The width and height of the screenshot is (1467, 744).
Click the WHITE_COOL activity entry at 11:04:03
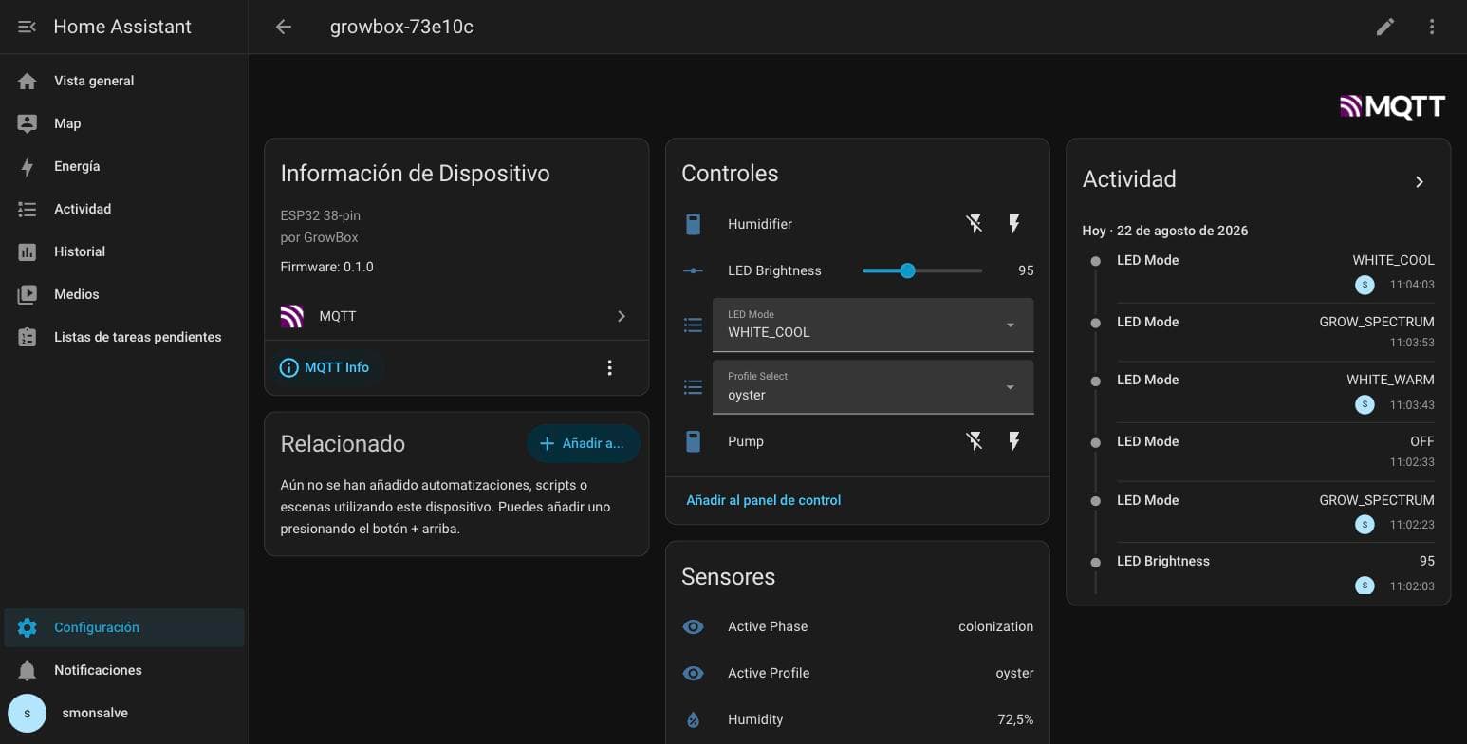(x=1275, y=272)
